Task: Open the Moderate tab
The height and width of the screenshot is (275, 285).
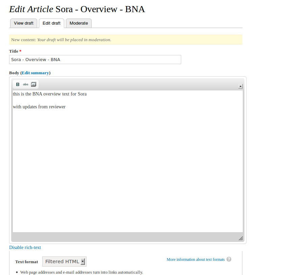Action: coord(78,23)
